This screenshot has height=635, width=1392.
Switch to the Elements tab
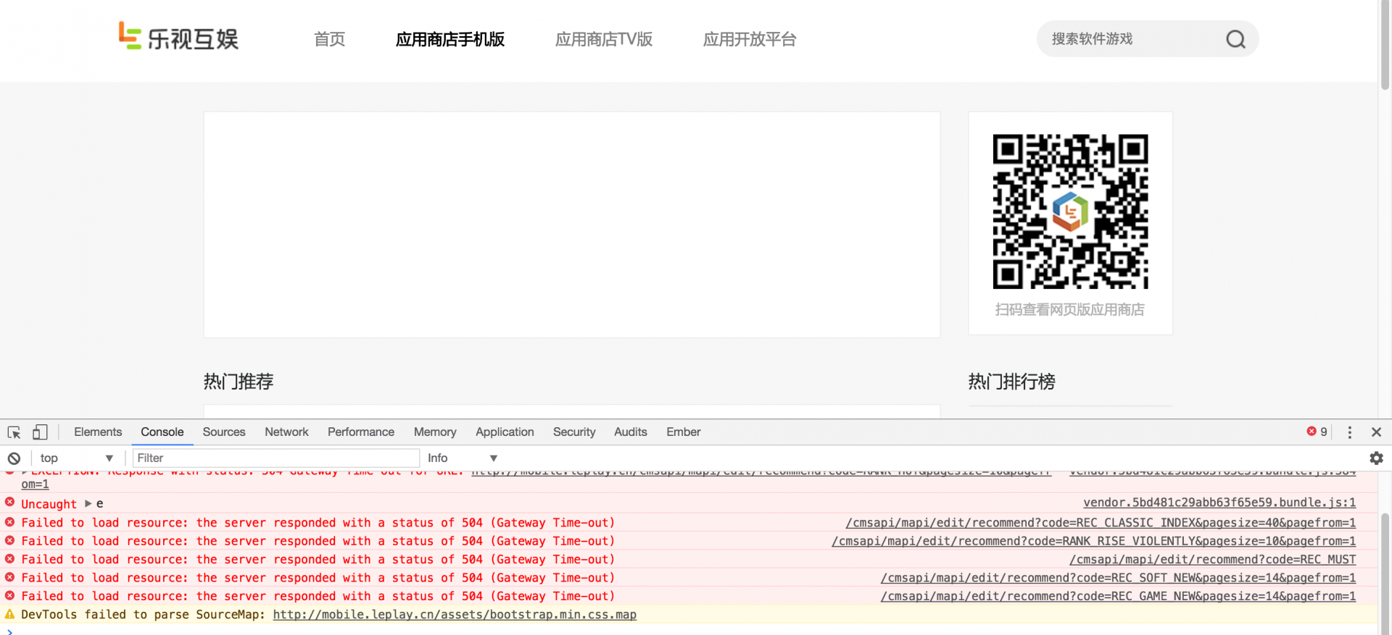[98, 432]
